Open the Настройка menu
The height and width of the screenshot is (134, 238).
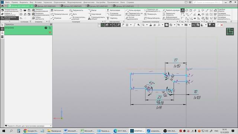click(101, 2)
